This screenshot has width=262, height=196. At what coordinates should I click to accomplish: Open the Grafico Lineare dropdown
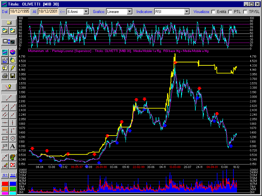(x=130, y=11)
